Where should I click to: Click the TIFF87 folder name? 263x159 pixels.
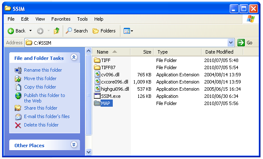click(x=108, y=67)
